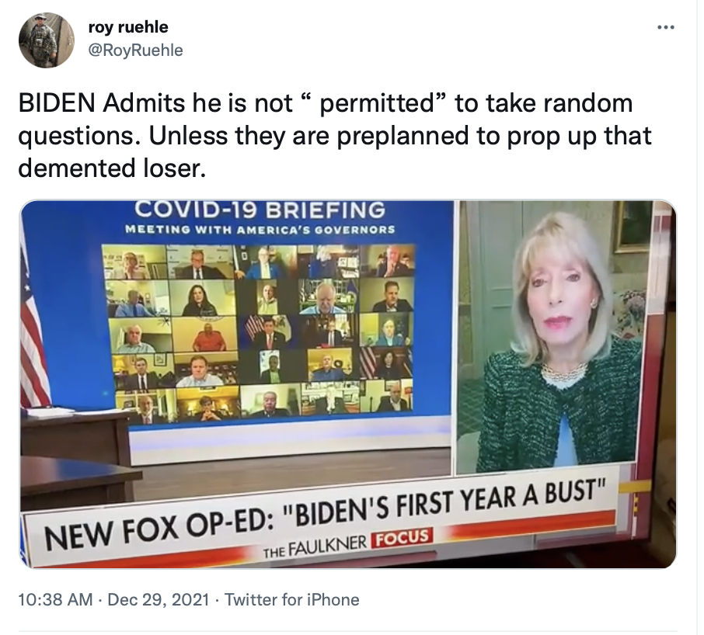The height and width of the screenshot is (635, 704).
Task: Click the tweet text about BIDEN
Action: click(334, 135)
